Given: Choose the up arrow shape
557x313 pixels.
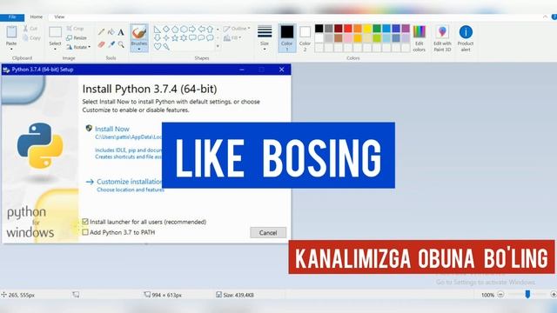Looking at the screenshot, I should pos(210,29).
